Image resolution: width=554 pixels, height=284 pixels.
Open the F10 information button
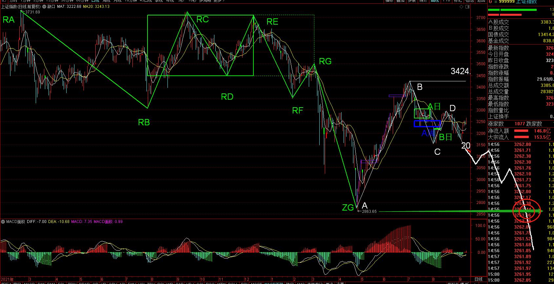coord(446,1)
